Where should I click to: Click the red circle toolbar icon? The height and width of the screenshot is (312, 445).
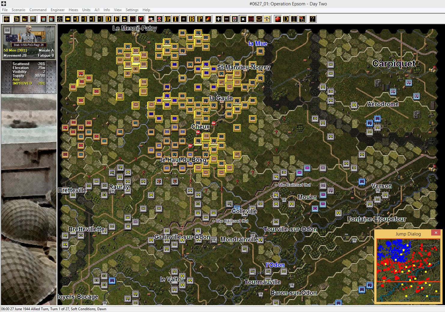(x=132, y=19)
